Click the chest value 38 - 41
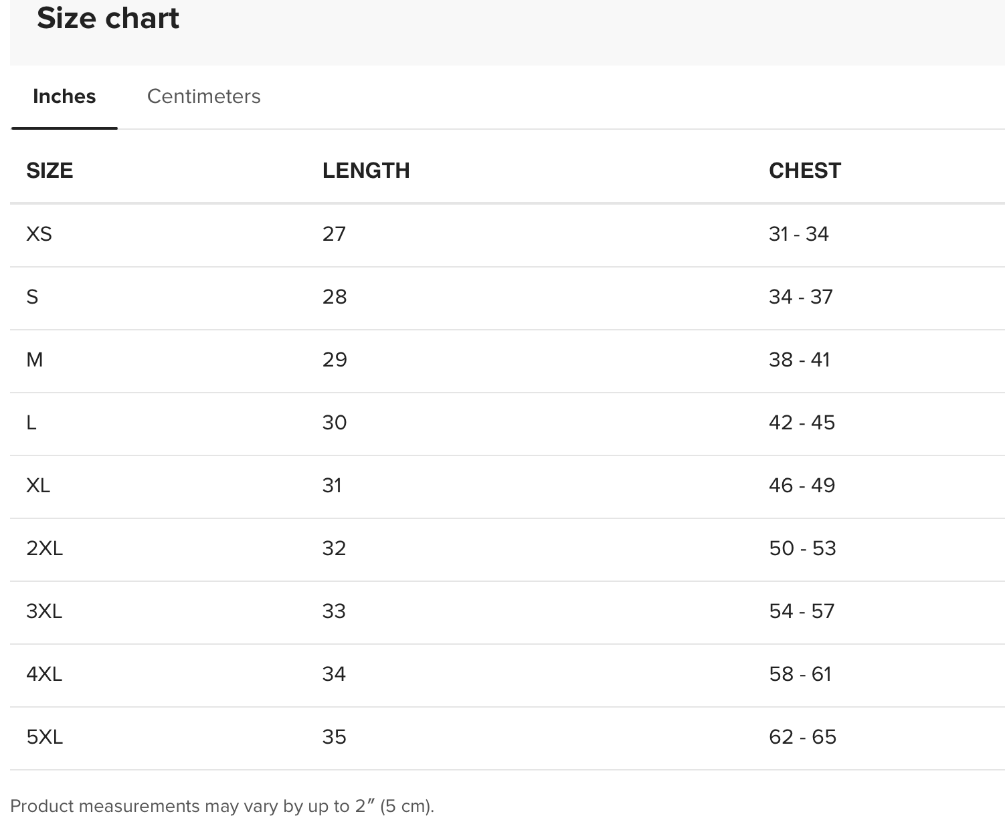 [799, 360]
